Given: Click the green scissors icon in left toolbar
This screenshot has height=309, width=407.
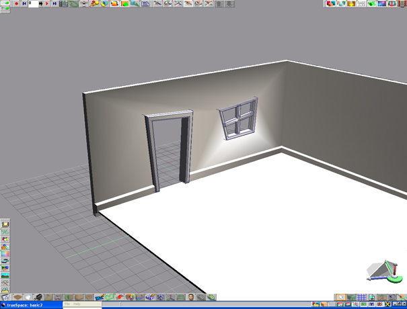Looking at the screenshot, I should point(5,232).
